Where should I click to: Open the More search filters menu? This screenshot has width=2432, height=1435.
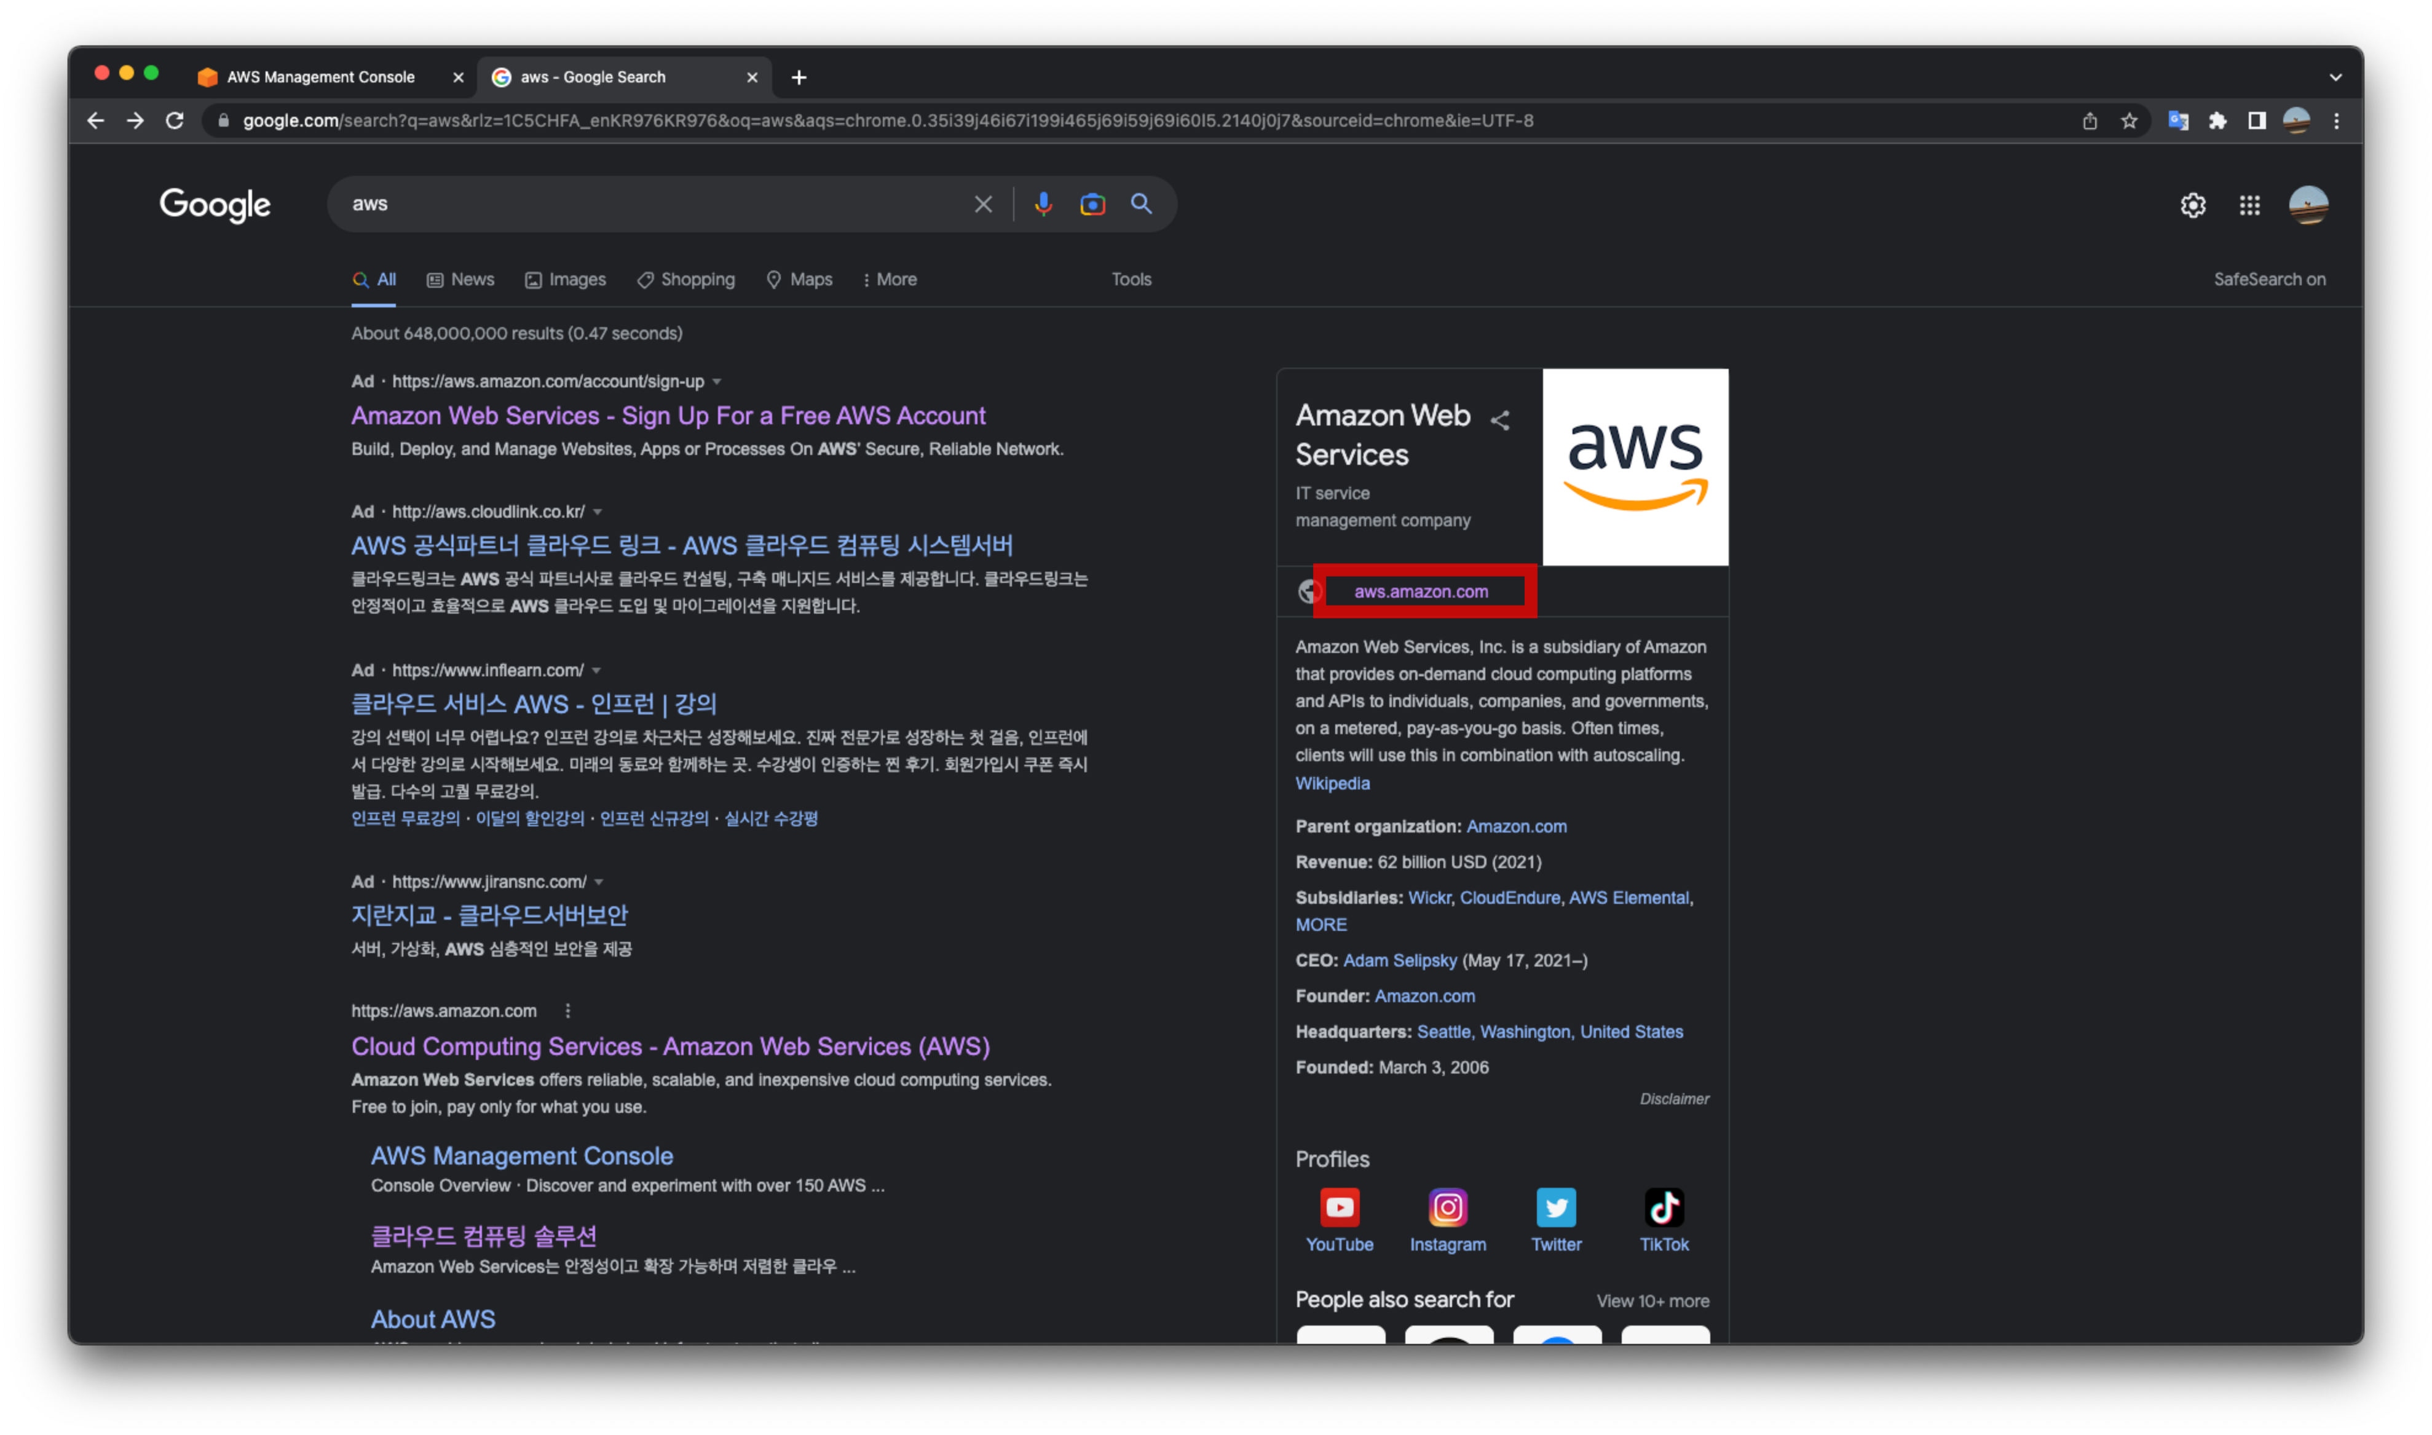[890, 280]
